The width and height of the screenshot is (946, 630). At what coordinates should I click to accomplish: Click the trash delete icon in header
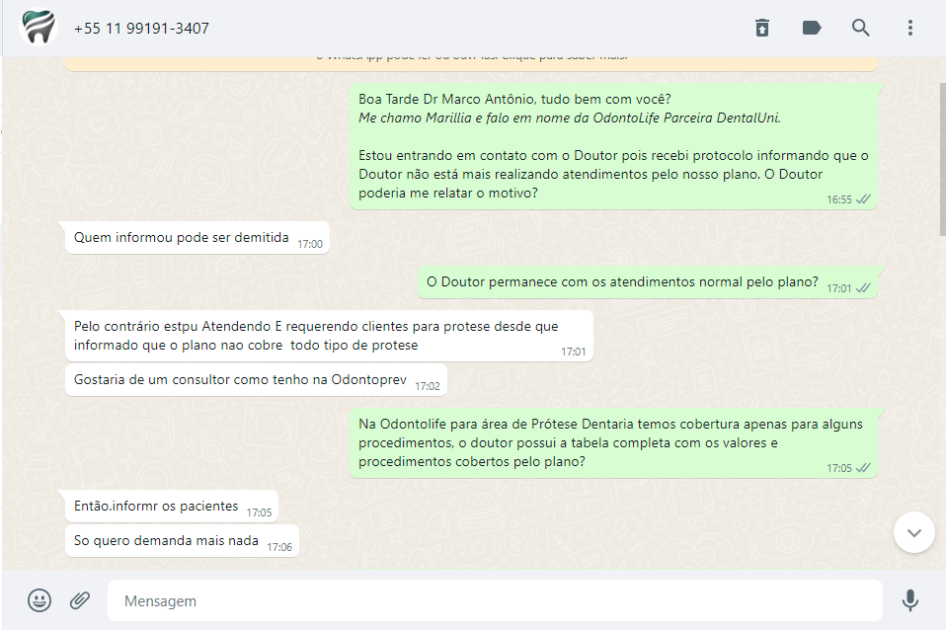pyautogui.click(x=762, y=28)
